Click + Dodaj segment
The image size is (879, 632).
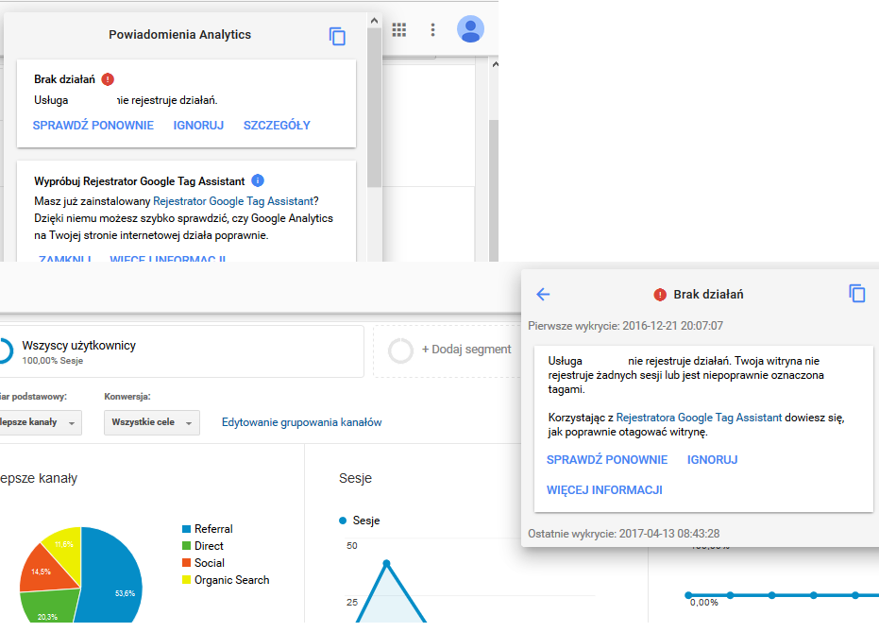[x=466, y=350]
